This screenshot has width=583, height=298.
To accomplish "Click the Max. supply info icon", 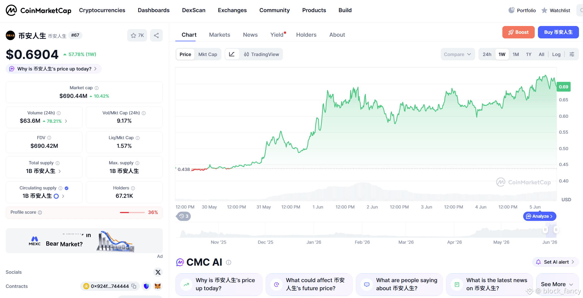I will pos(137,163).
